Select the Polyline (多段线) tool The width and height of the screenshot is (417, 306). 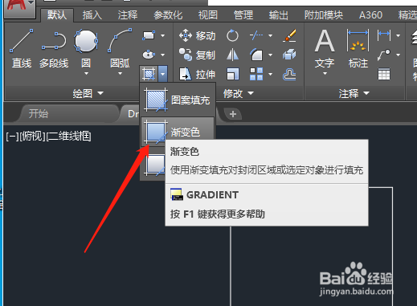tap(54, 49)
